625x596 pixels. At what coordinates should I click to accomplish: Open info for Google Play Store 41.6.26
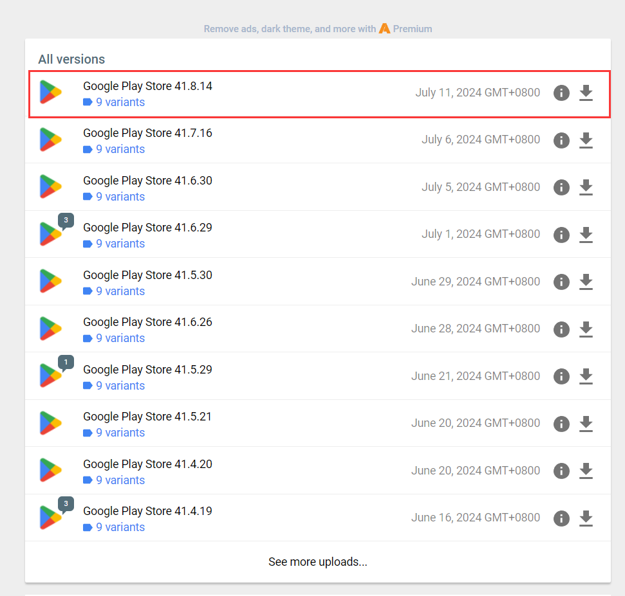point(561,329)
